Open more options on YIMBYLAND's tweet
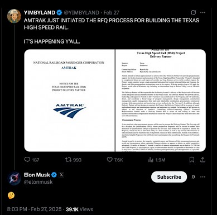 202,12
